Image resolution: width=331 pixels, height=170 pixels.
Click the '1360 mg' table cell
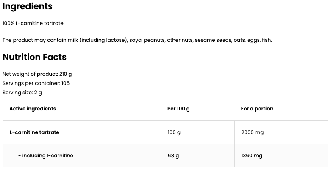[x=251, y=156]
